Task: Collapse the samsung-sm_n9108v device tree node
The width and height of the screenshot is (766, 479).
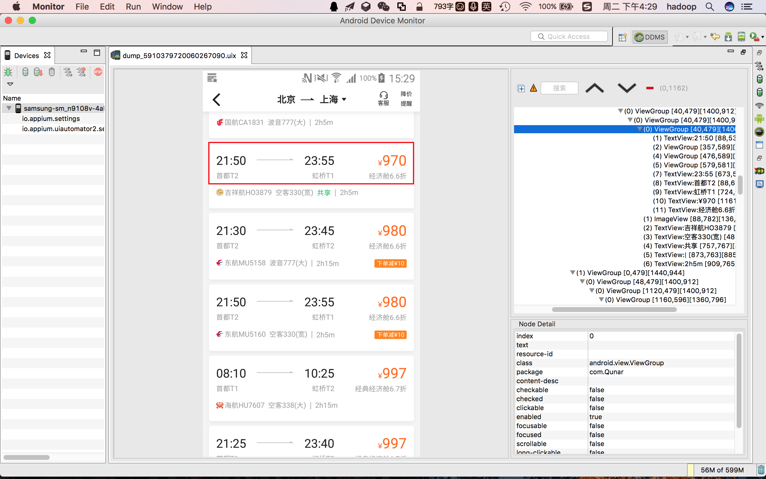Action: point(9,108)
